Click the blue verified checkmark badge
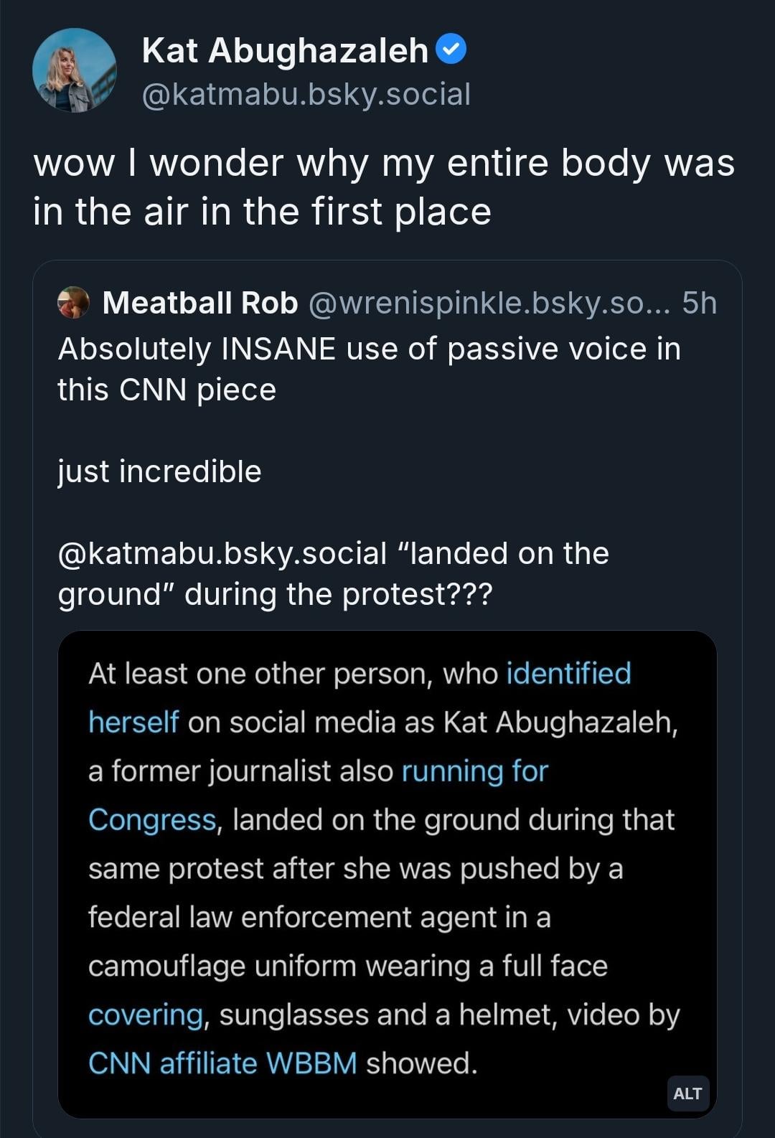The width and height of the screenshot is (775, 1138). point(451,50)
